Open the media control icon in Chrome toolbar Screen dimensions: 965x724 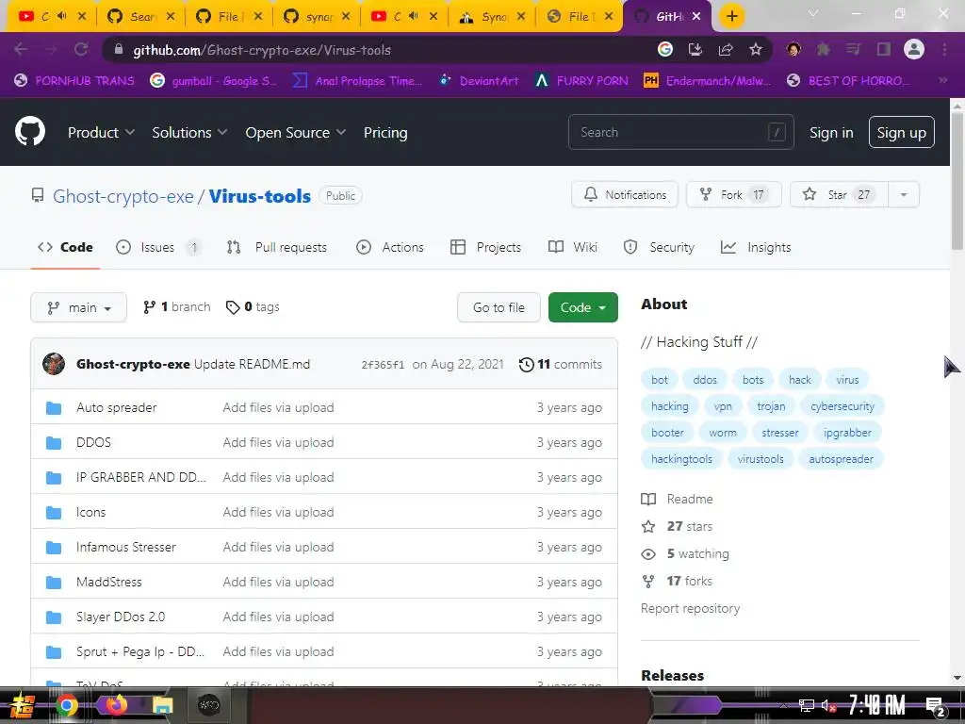854,49
